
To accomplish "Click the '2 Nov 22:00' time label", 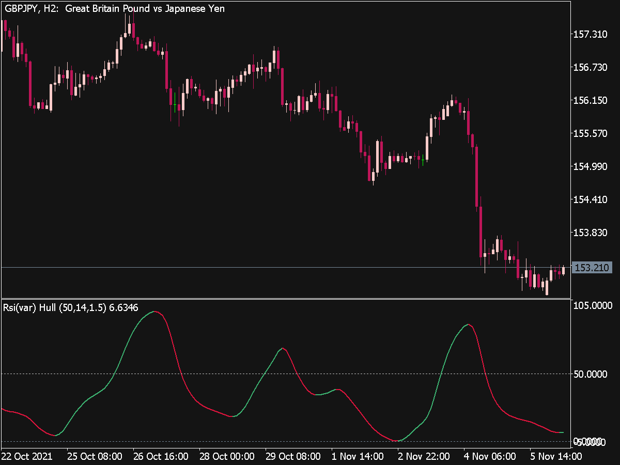I will pyautogui.click(x=424, y=457).
